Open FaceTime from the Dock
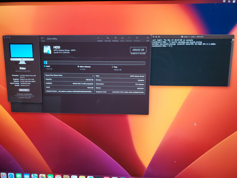237x178 pixels. (50, 176)
